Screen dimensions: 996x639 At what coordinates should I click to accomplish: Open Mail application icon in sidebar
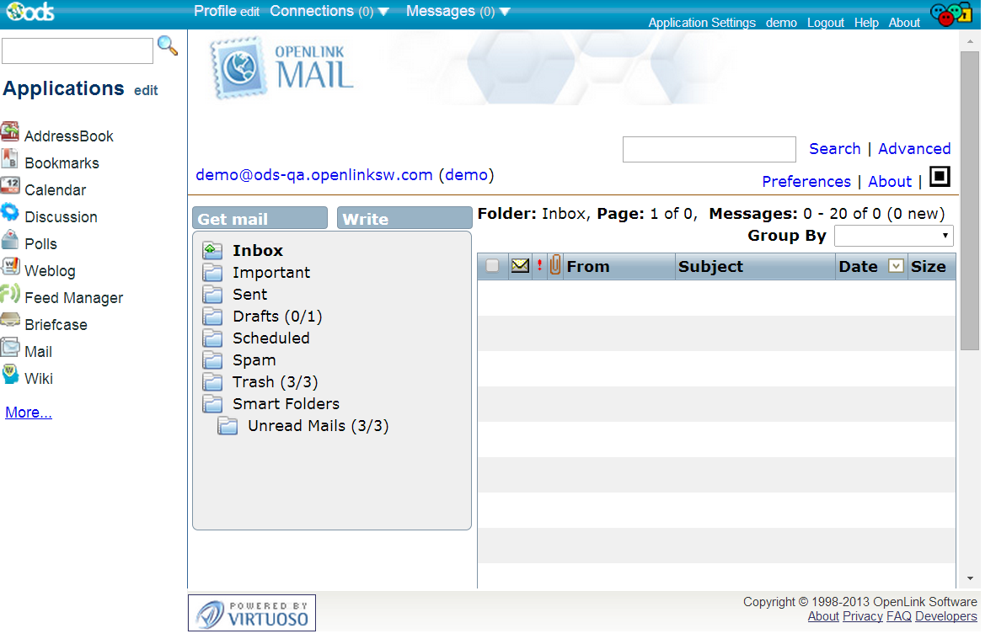pyautogui.click(x=10, y=348)
